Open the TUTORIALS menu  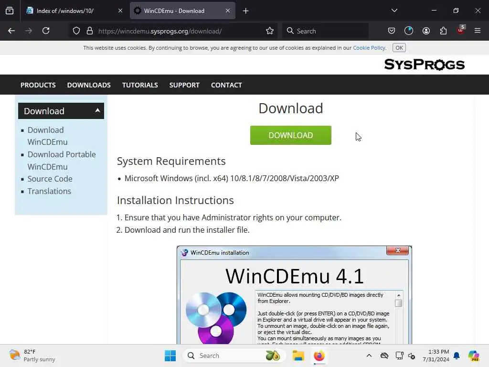click(140, 85)
